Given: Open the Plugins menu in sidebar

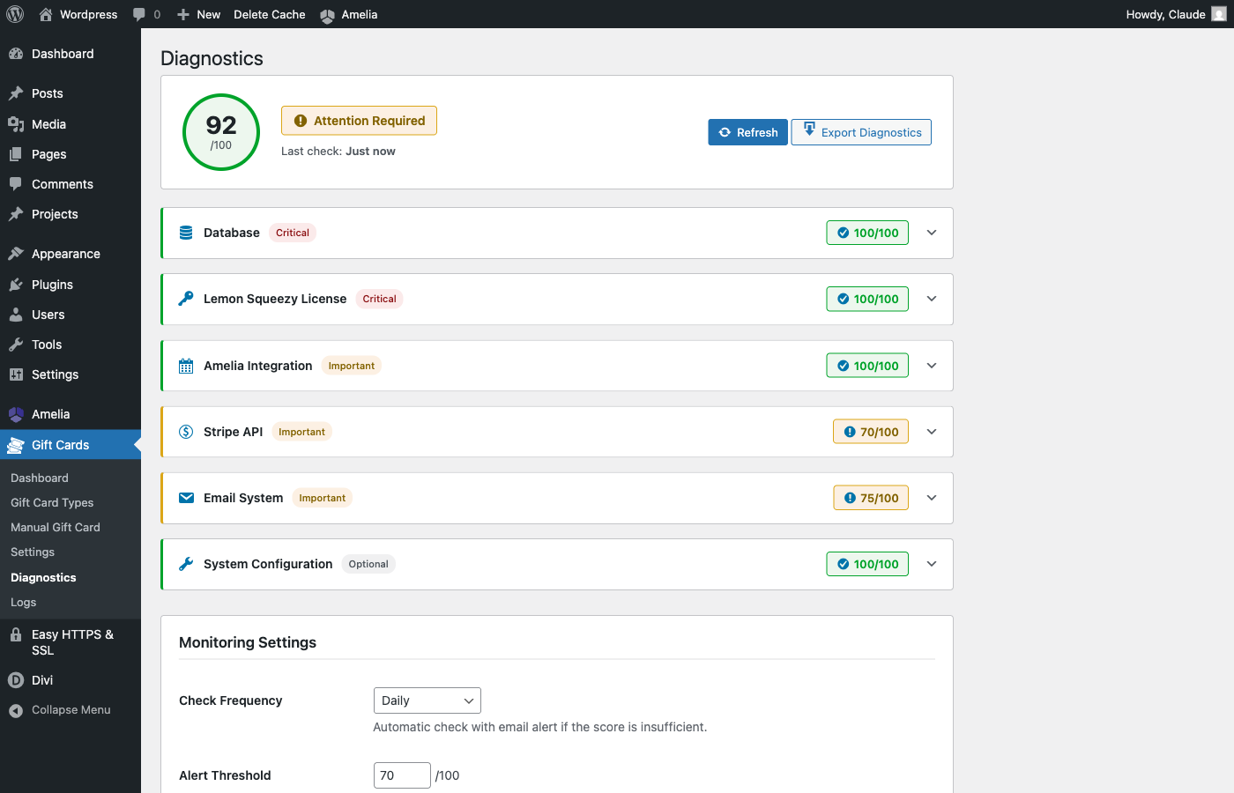Looking at the screenshot, I should pyautogui.click(x=52, y=285).
